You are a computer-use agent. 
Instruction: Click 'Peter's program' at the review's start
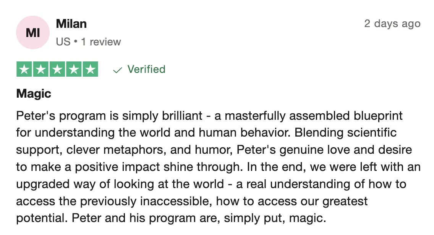pyautogui.click(x=61, y=116)
